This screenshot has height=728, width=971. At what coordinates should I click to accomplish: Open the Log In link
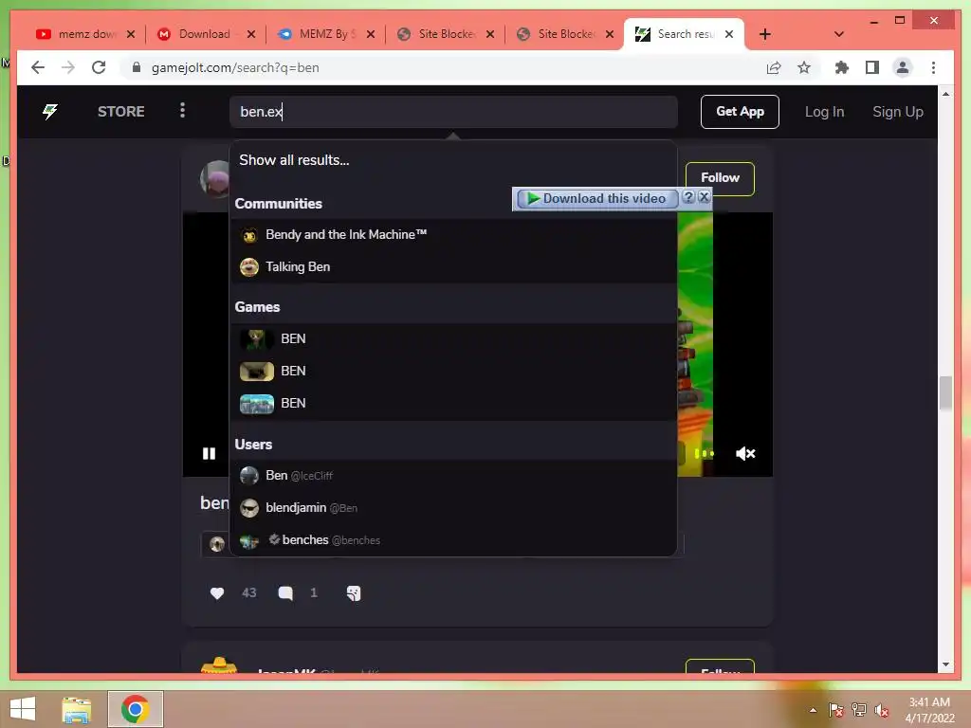pos(824,112)
